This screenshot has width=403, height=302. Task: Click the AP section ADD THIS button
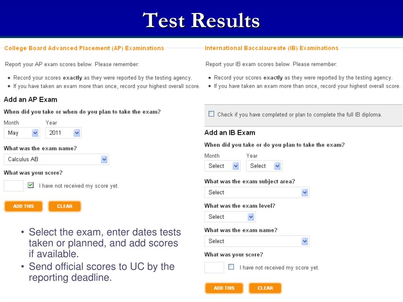click(23, 206)
